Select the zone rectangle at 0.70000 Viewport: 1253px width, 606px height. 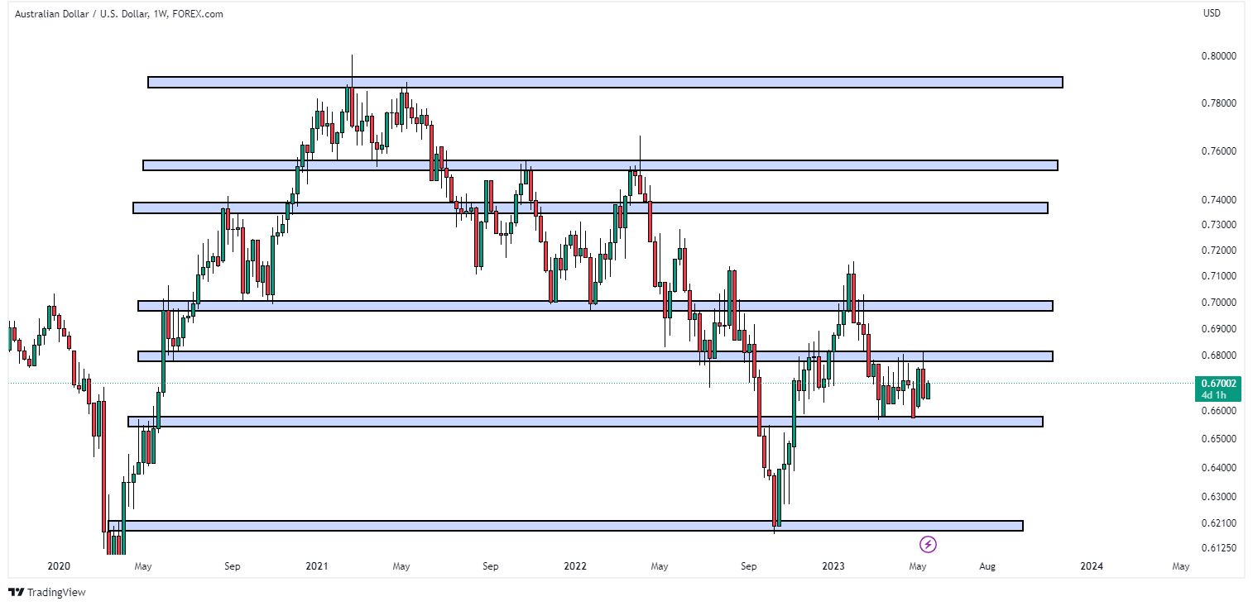pos(595,306)
